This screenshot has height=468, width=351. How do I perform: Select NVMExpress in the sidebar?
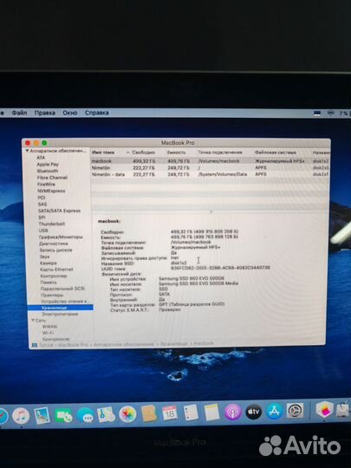point(51,191)
